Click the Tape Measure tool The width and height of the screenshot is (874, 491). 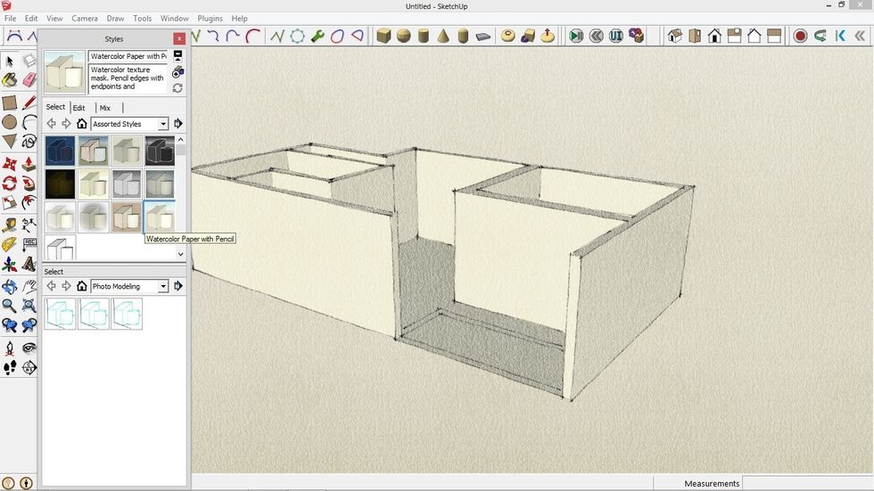tap(9, 225)
